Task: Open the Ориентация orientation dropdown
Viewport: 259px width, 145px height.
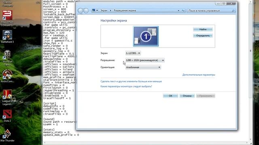Action: [143, 67]
